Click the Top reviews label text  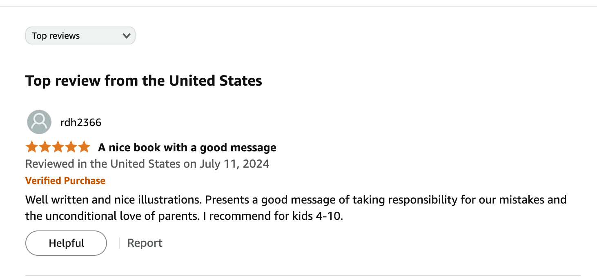[56, 36]
